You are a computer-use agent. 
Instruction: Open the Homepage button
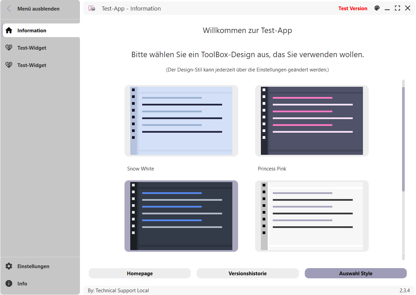pos(140,273)
